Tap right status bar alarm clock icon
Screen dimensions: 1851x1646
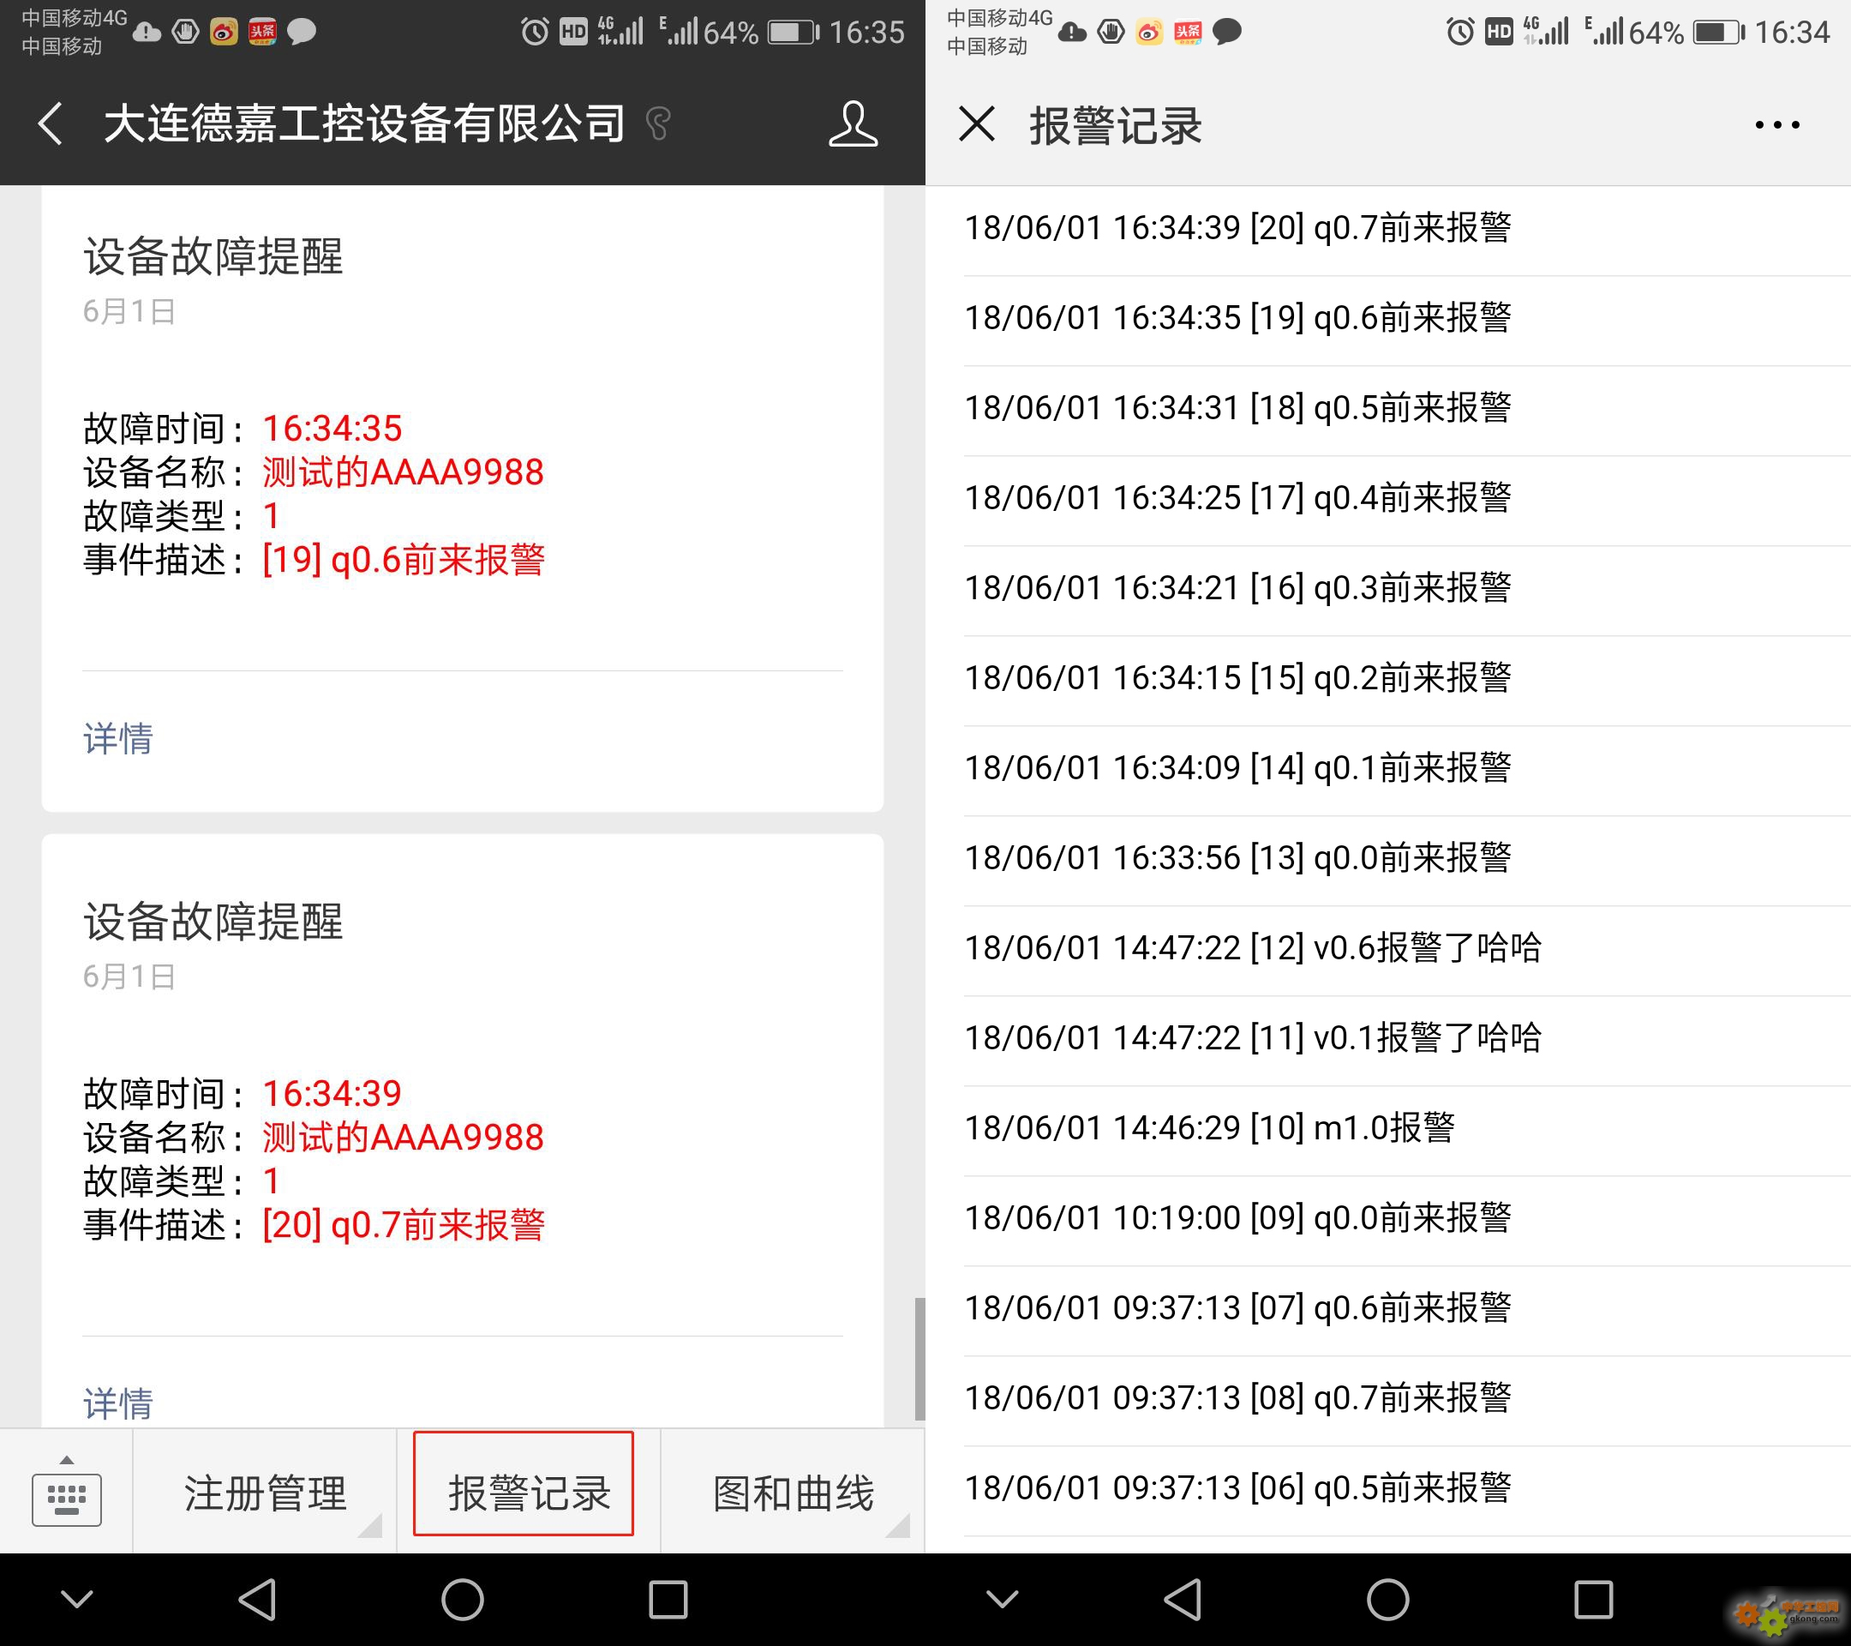(1459, 33)
